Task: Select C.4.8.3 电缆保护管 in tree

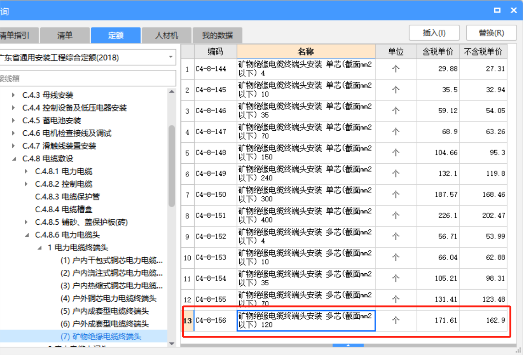Action: [x=67, y=197]
